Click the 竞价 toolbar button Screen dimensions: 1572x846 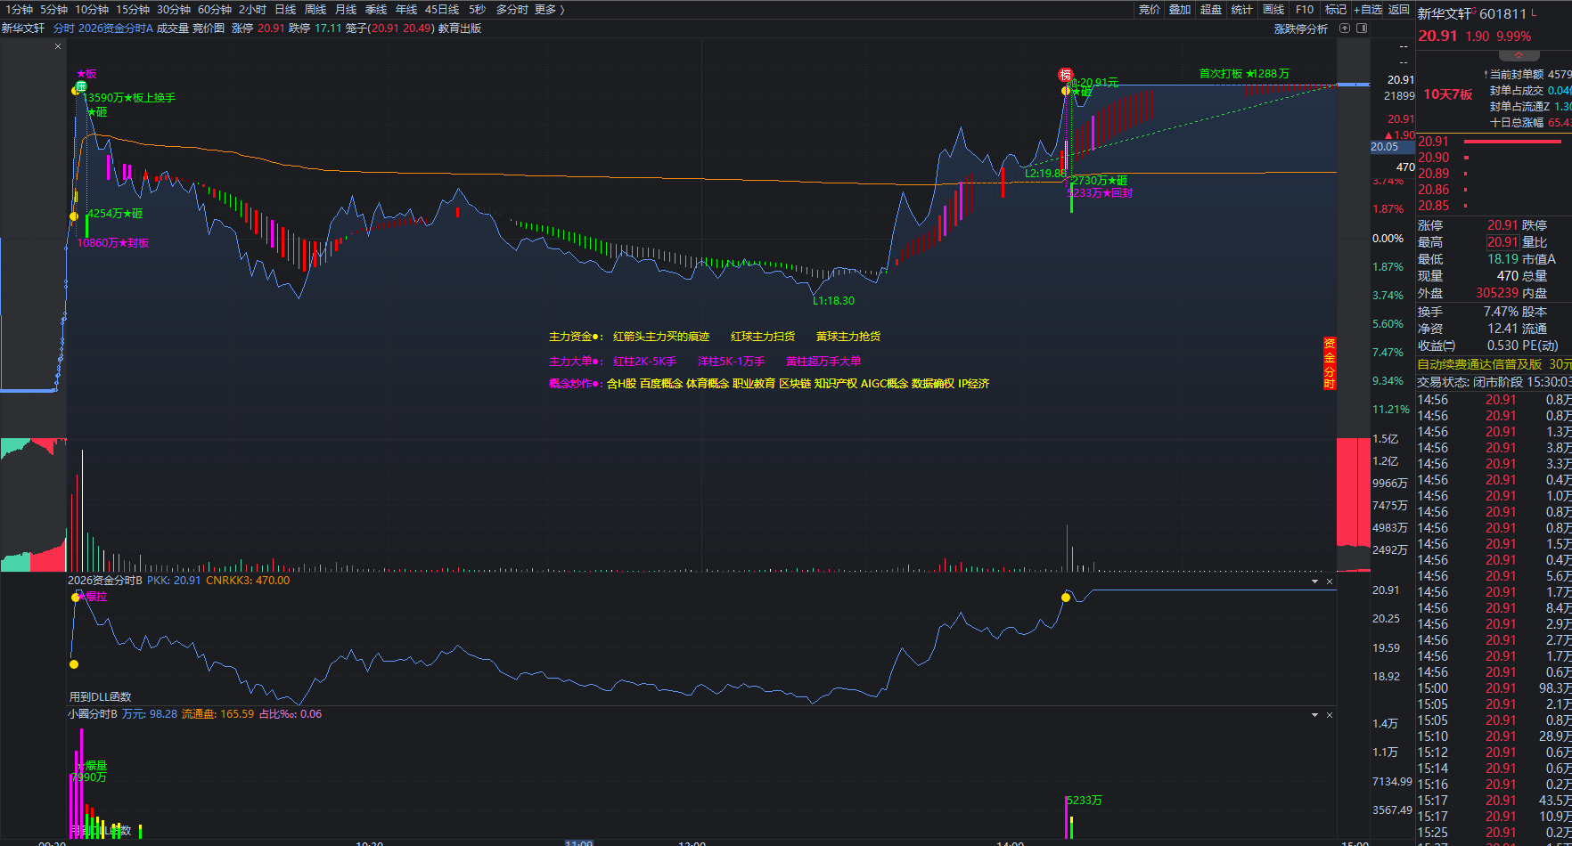coord(1150,9)
